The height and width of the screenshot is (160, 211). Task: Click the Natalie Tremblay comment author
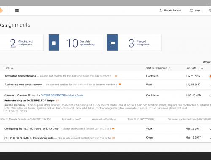[x=15, y=105]
